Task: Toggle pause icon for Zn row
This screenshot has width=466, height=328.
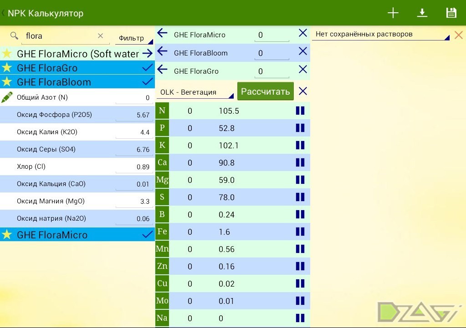Action: tap(300, 266)
